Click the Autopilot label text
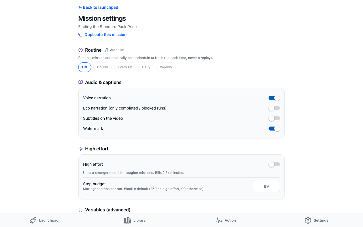Viewport: 363px width, 227px height. [x=117, y=50]
